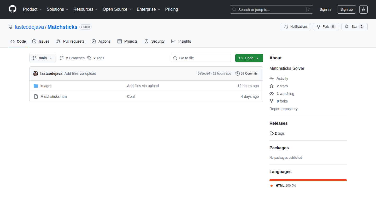The width and height of the screenshot is (376, 199).
Task: Click the search magnifier icon in header
Action: point(234,9)
